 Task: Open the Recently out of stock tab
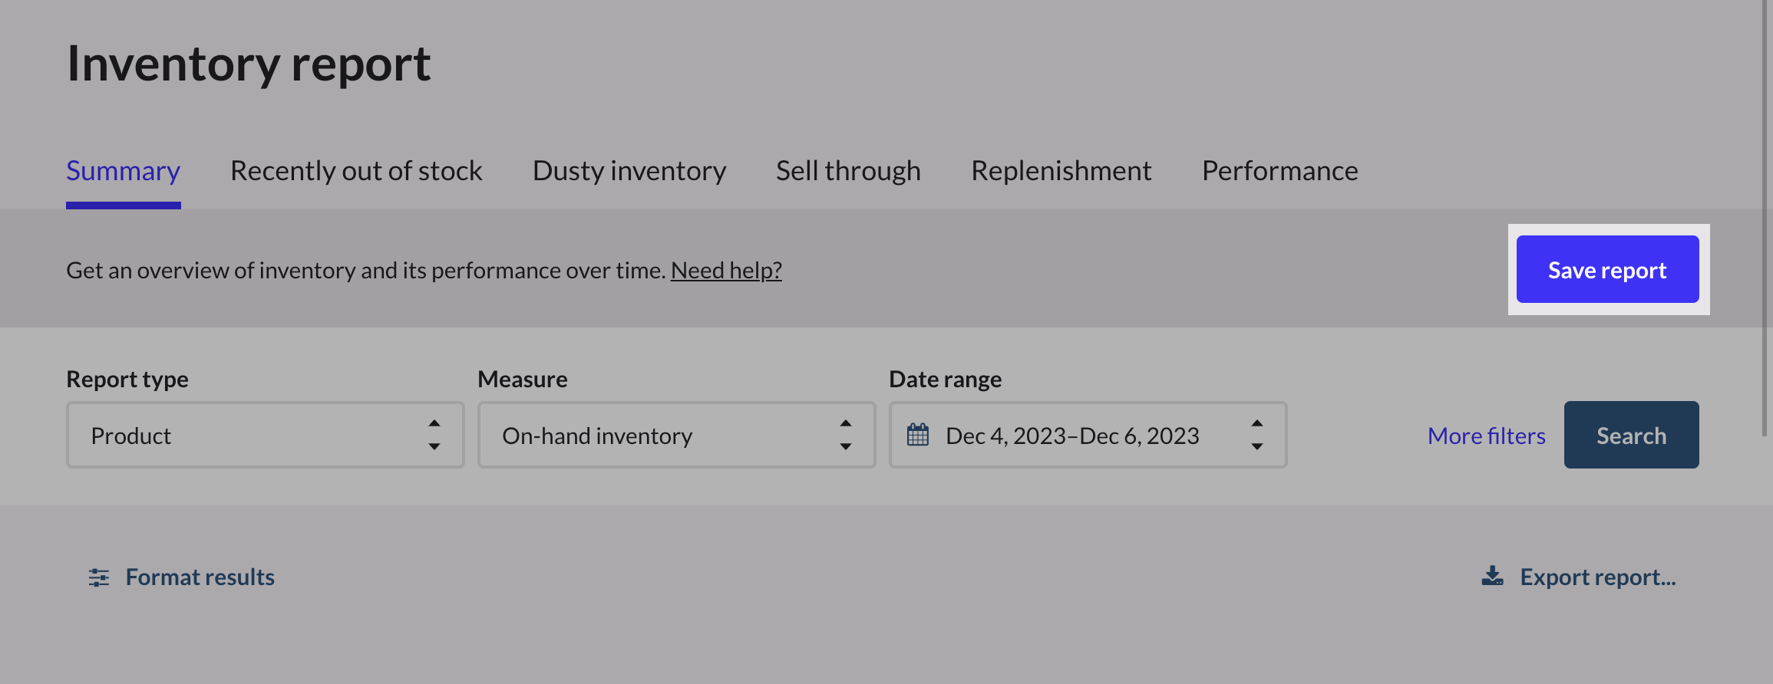(x=356, y=171)
